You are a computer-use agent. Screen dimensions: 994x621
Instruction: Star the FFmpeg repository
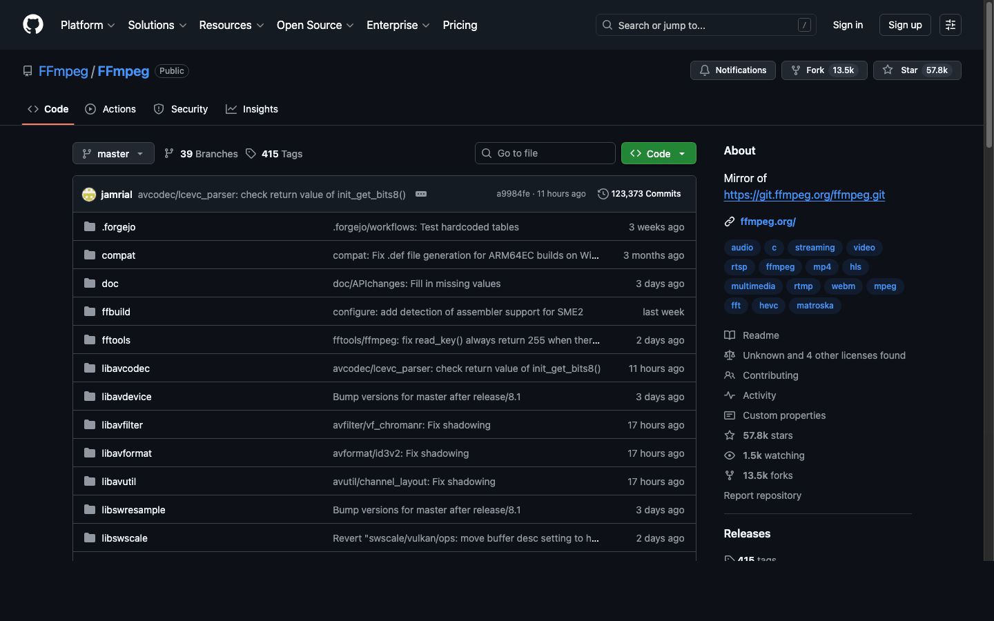917,70
